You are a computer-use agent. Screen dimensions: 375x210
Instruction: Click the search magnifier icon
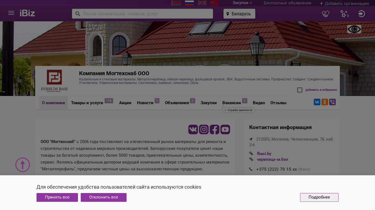(78, 14)
